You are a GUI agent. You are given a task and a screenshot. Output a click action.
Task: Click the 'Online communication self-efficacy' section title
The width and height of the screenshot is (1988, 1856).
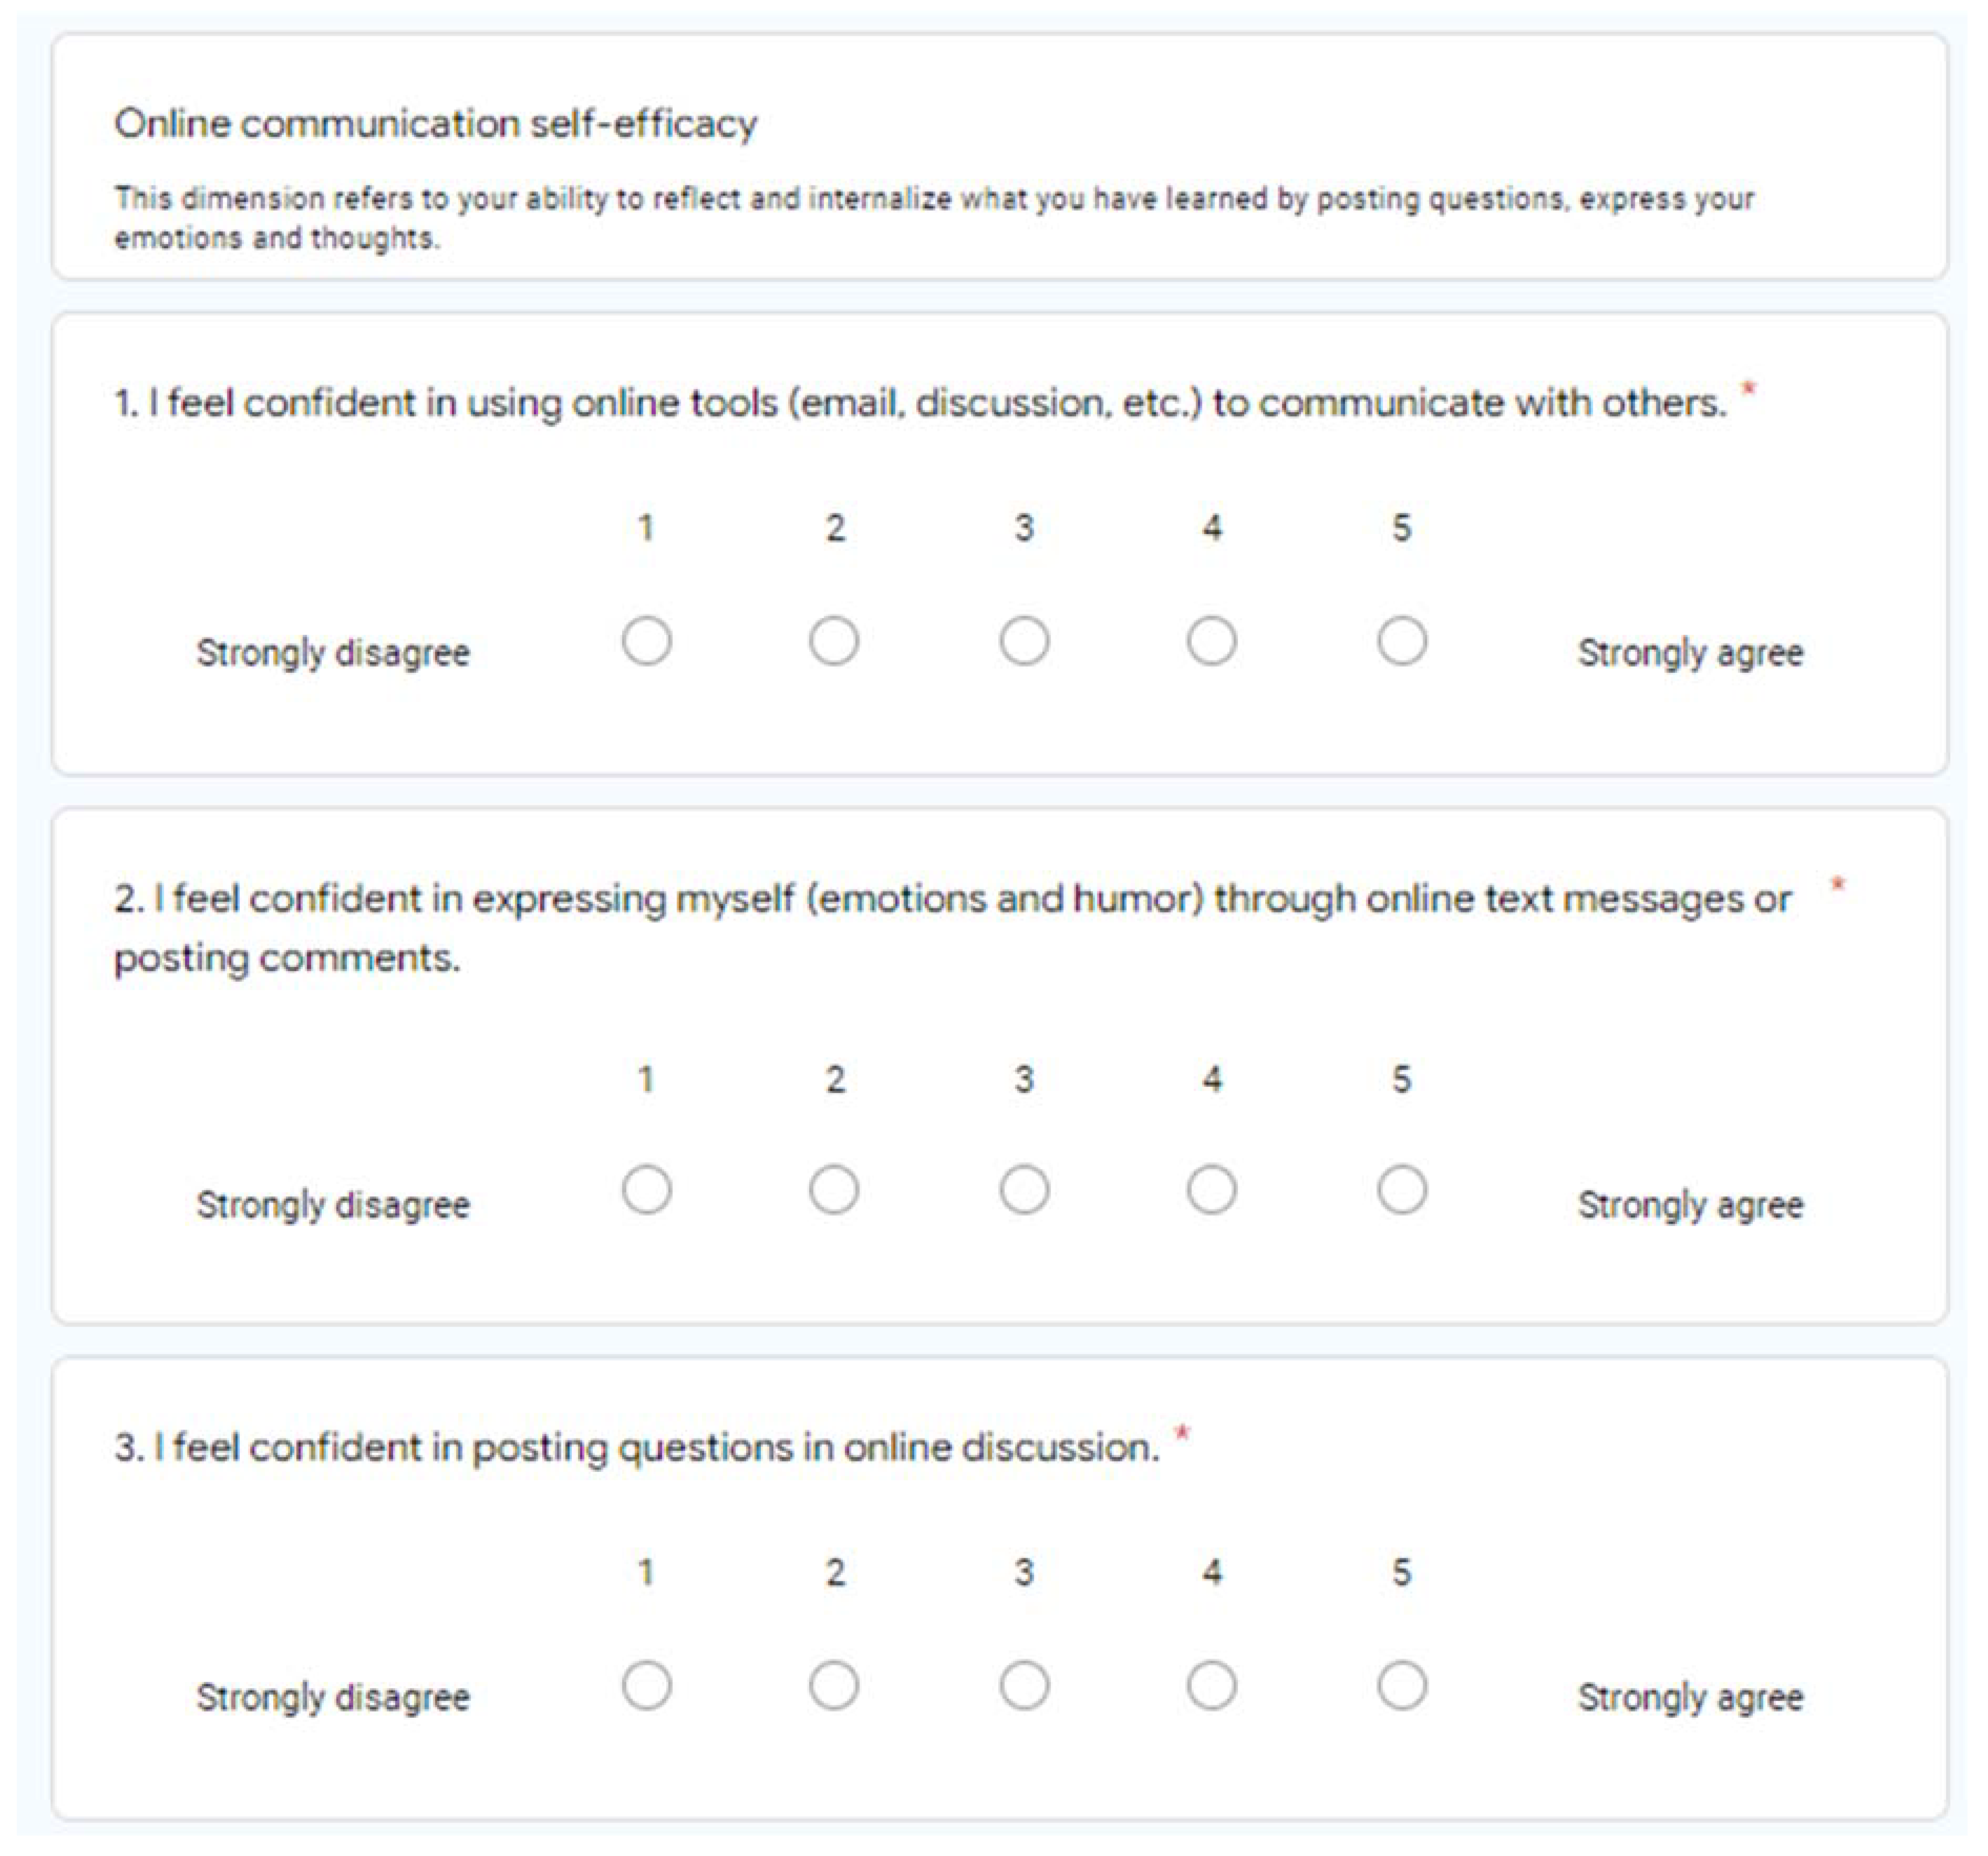point(435,124)
